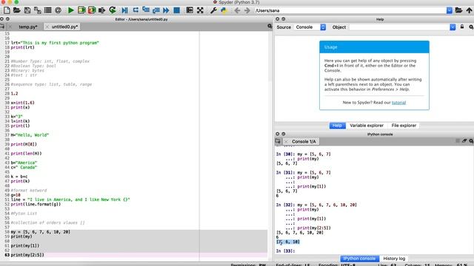This screenshot has height=266, width=474.
Task: Switch to the IPython console bottom tab
Action: (359, 259)
